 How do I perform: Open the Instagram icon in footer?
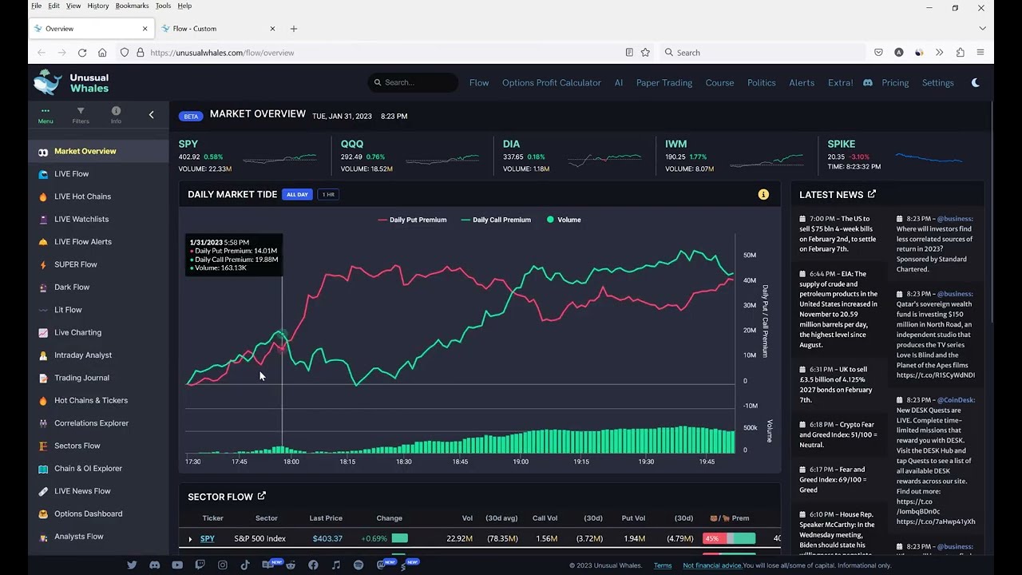click(x=223, y=565)
